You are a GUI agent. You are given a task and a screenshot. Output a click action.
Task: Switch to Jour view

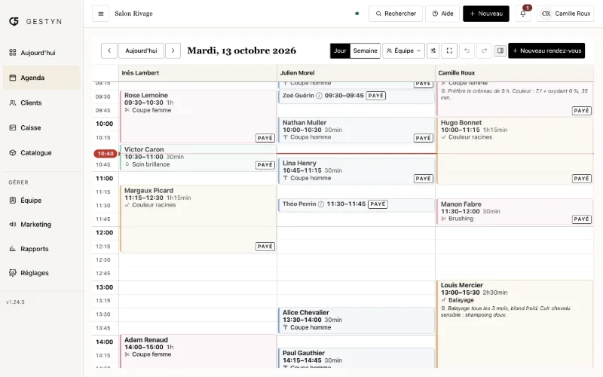(x=340, y=51)
